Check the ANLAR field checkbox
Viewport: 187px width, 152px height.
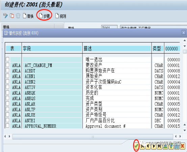[7, 103]
